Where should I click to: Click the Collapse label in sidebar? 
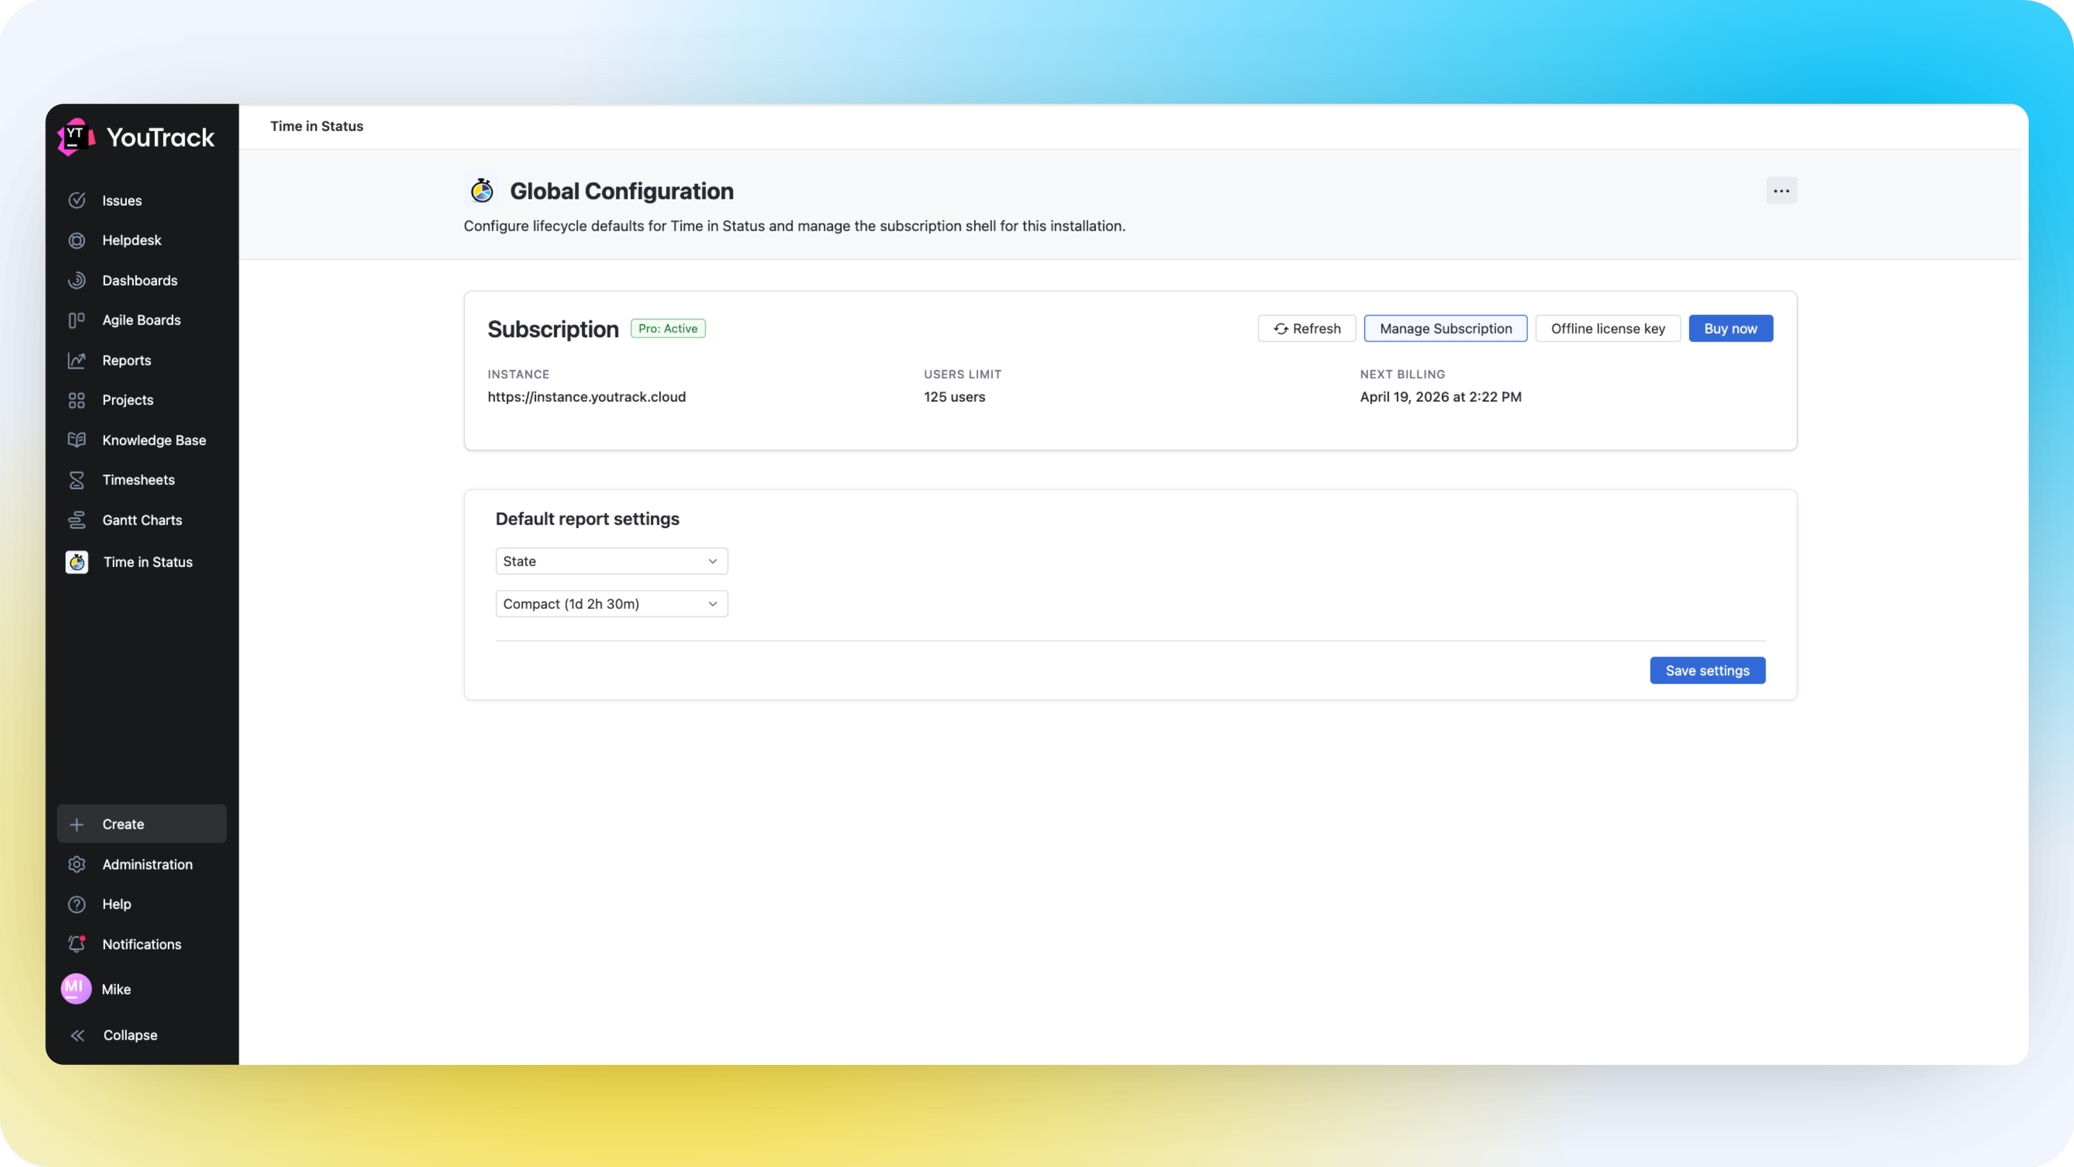point(130,1036)
